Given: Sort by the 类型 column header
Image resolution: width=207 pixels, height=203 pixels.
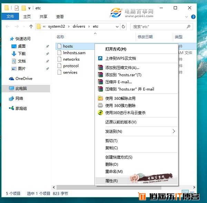Looking at the screenshot, I should 179,37.
